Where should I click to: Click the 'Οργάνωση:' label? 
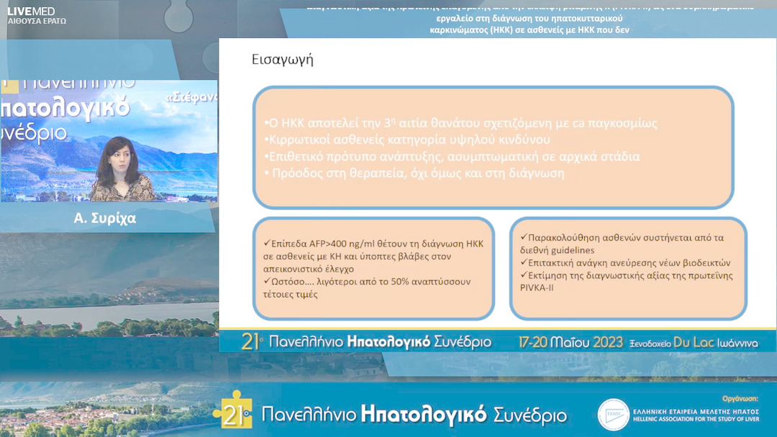[x=740, y=398]
